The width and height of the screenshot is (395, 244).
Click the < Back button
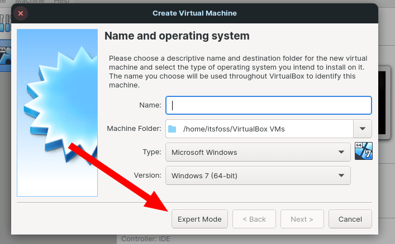click(254, 219)
